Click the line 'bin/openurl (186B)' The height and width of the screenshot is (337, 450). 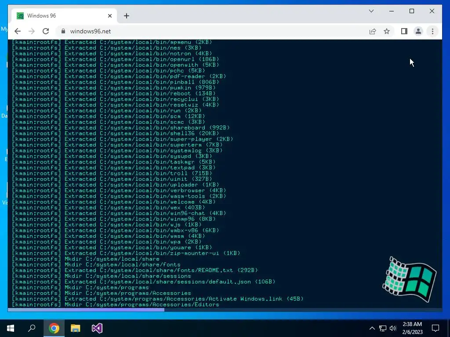[x=116, y=59]
